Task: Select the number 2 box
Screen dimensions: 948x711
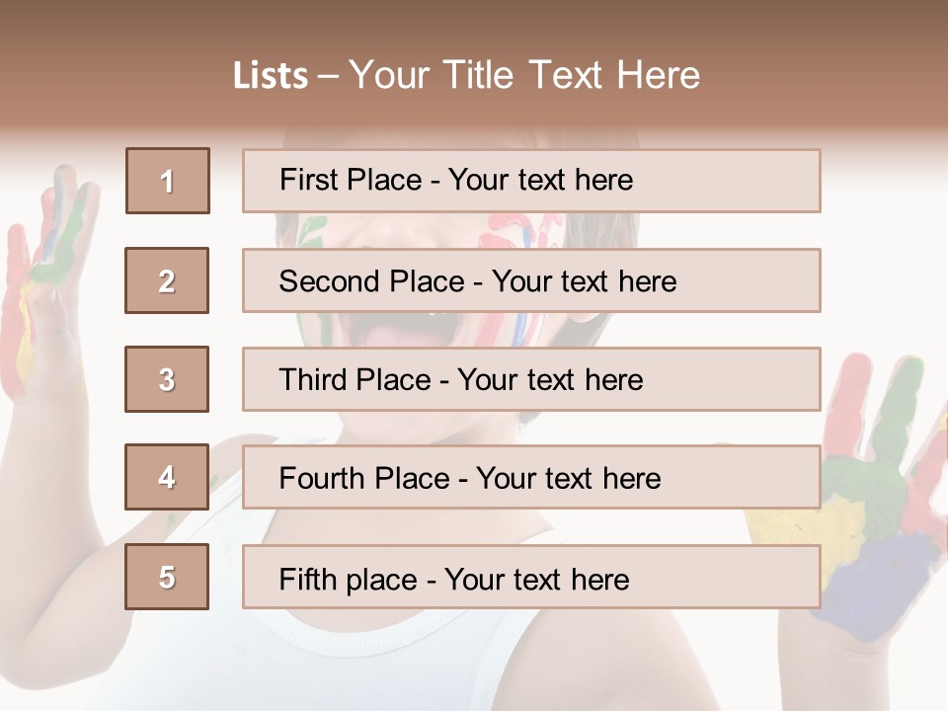Action: pos(167,280)
